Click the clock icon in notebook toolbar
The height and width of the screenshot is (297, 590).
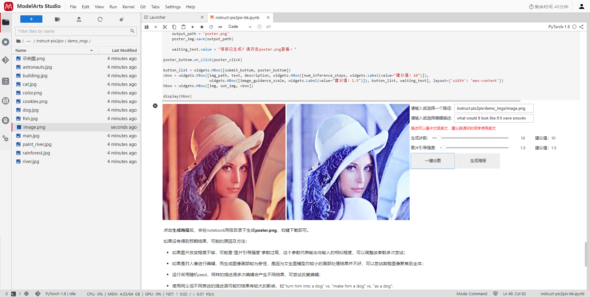point(259,27)
